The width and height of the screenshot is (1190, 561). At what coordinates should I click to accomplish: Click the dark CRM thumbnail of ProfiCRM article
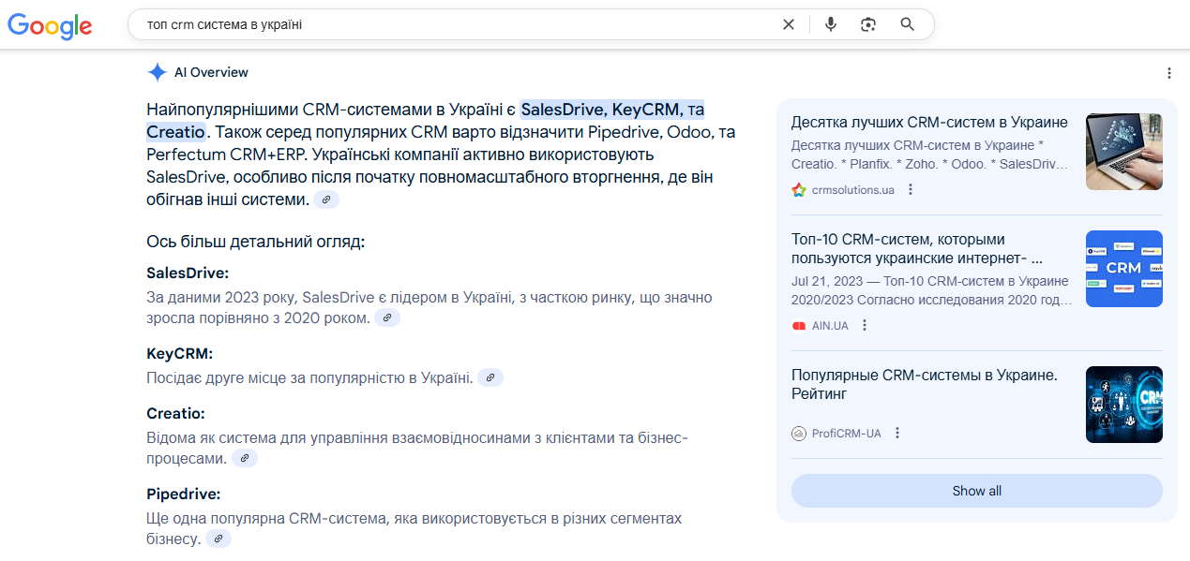(x=1123, y=404)
